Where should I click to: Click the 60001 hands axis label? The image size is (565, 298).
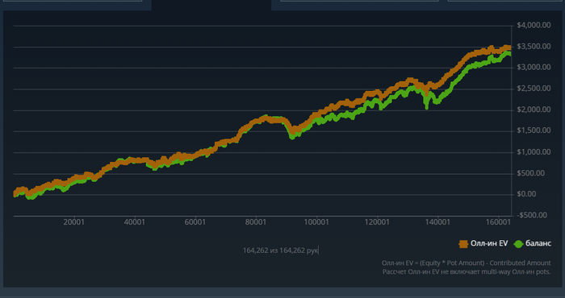coord(195,222)
